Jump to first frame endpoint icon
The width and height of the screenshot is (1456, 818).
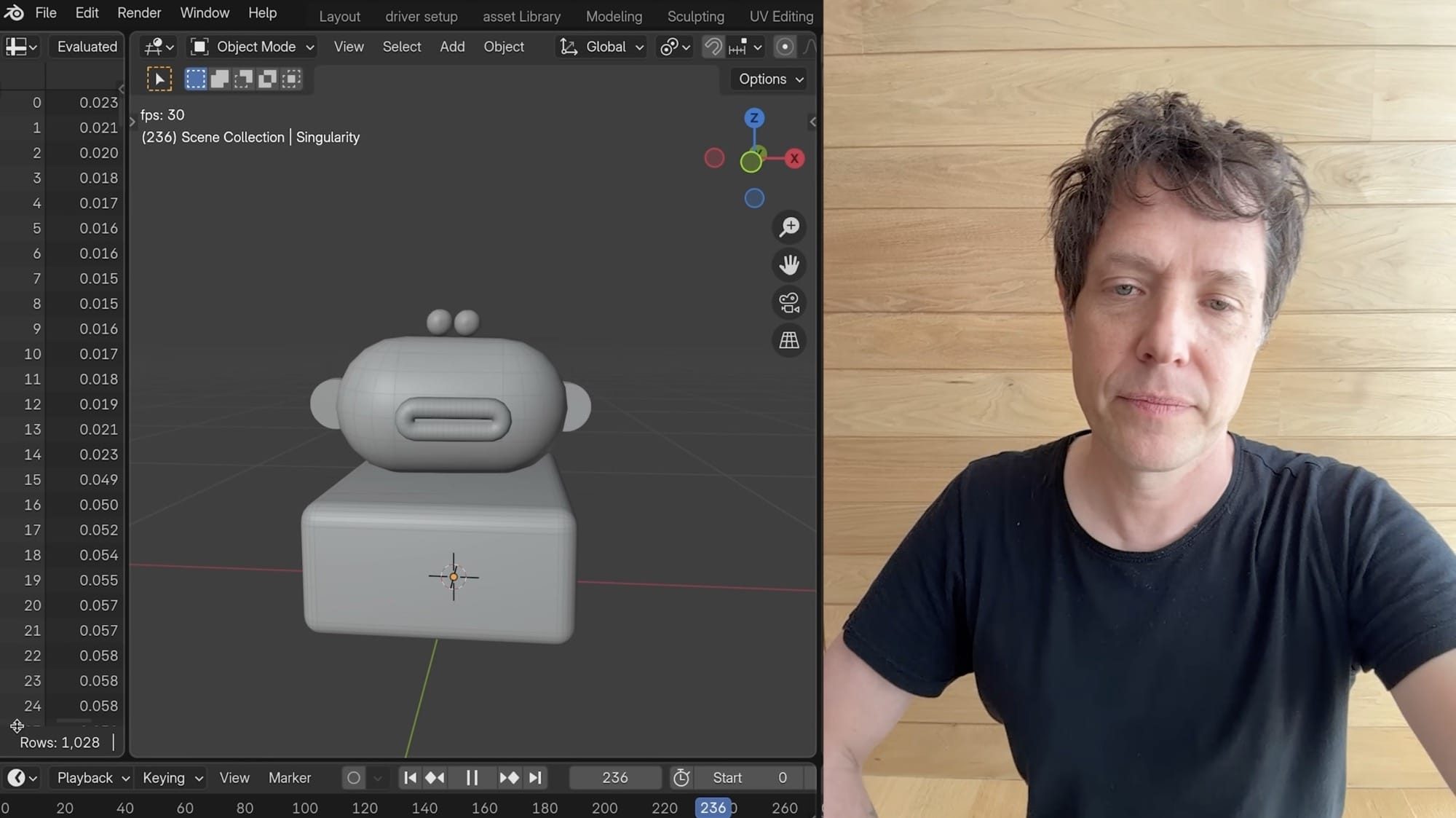[x=410, y=778]
